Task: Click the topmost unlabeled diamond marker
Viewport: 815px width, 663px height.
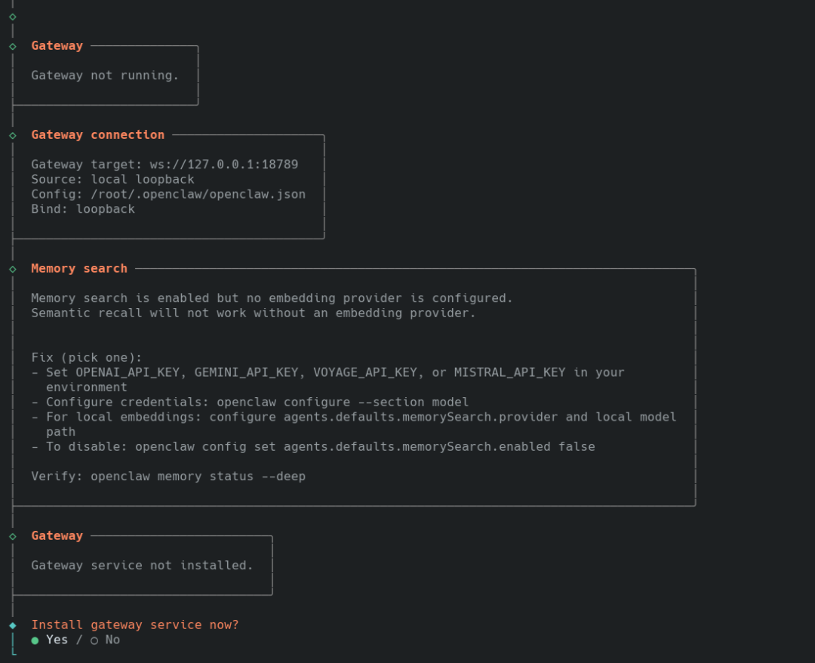Action: tap(13, 17)
